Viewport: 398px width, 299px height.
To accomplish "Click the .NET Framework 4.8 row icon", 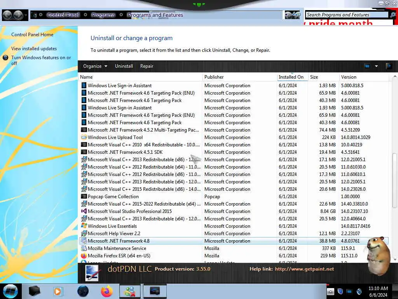I will click(x=84, y=241).
